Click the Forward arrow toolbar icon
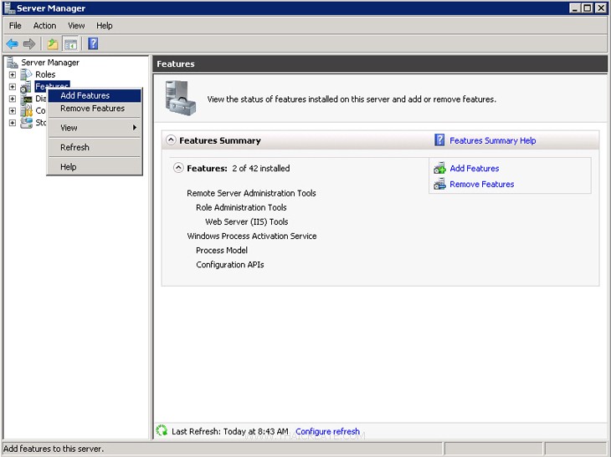The image size is (611, 457). pos(29,44)
